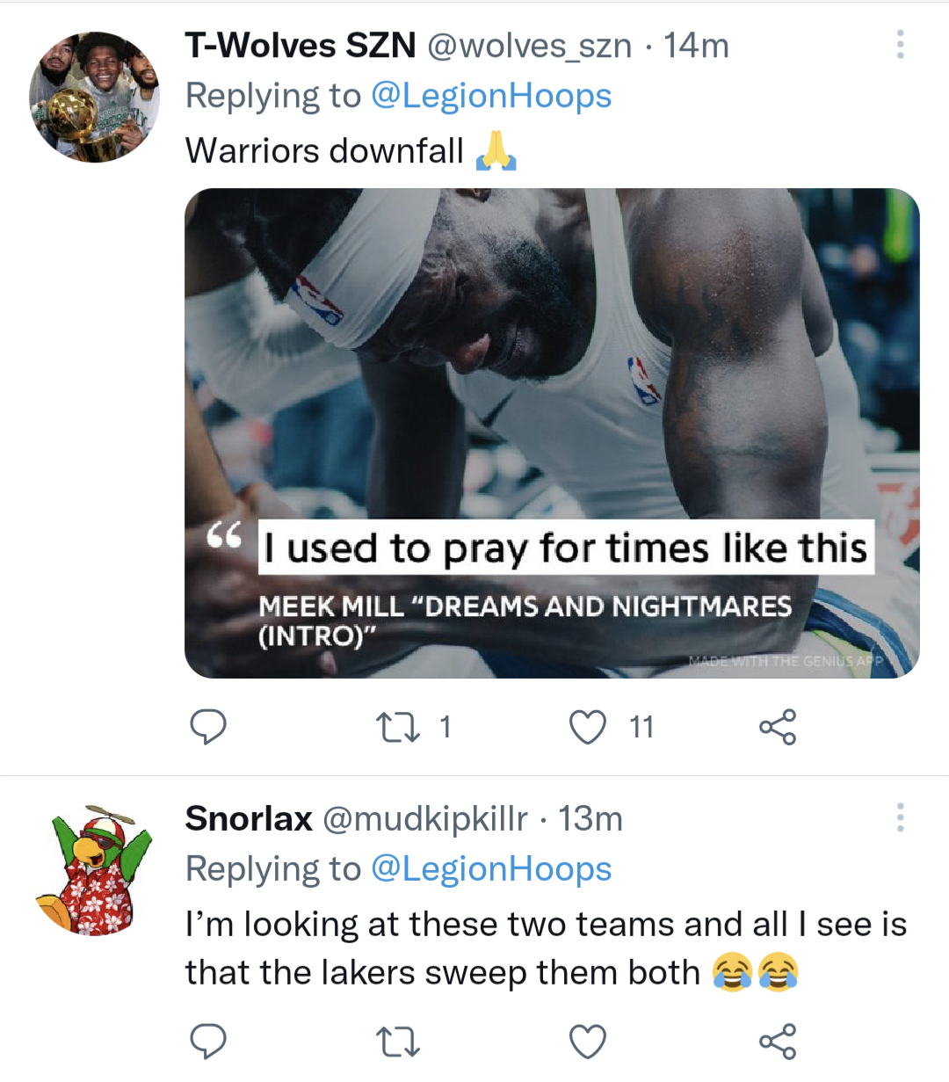Open @LegionHoops link in Snorlax's reply
This screenshot has width=949, height=1082.
(491, 868)
